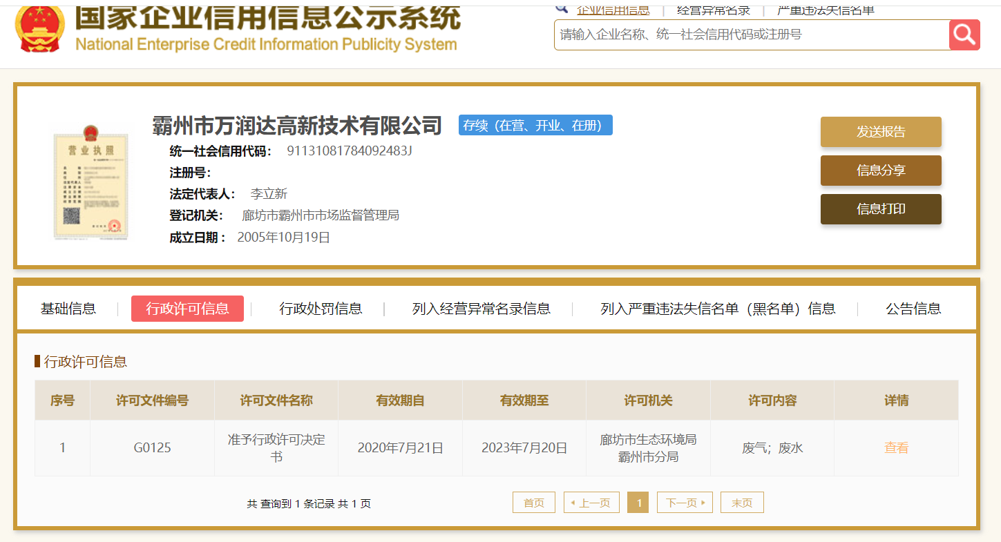Open the 营业执照 business license thumbnail
The width and height of the screenshot is (1001, 542).
coord(91,182)
